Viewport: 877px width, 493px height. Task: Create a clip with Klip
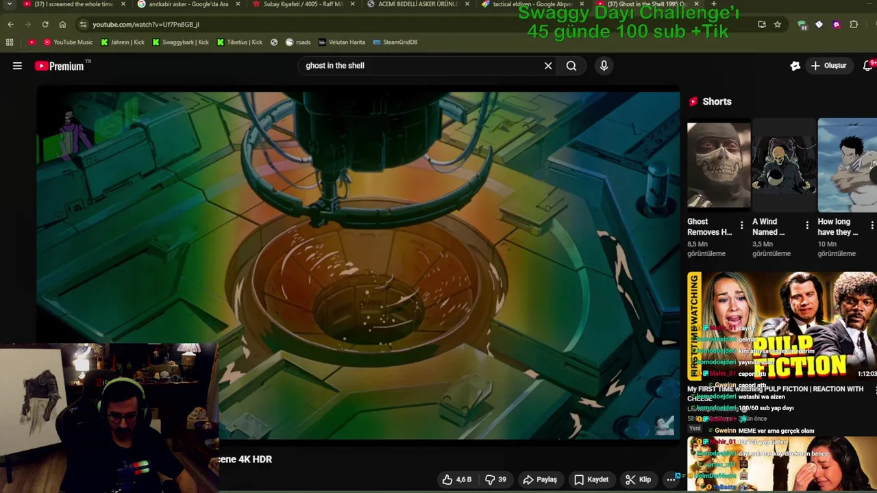638,479
